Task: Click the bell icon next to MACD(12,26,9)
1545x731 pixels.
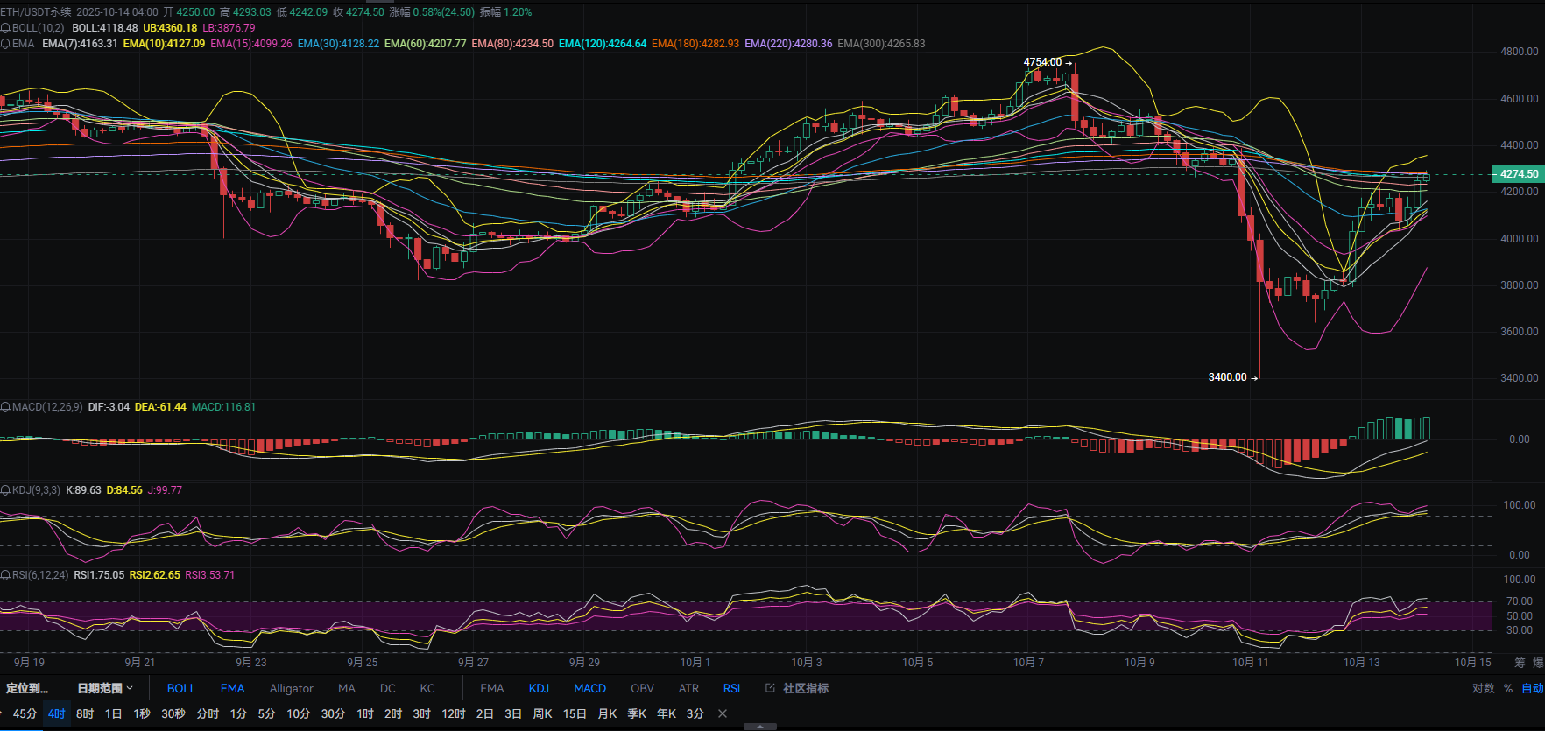Action: (x=5, y=407)
